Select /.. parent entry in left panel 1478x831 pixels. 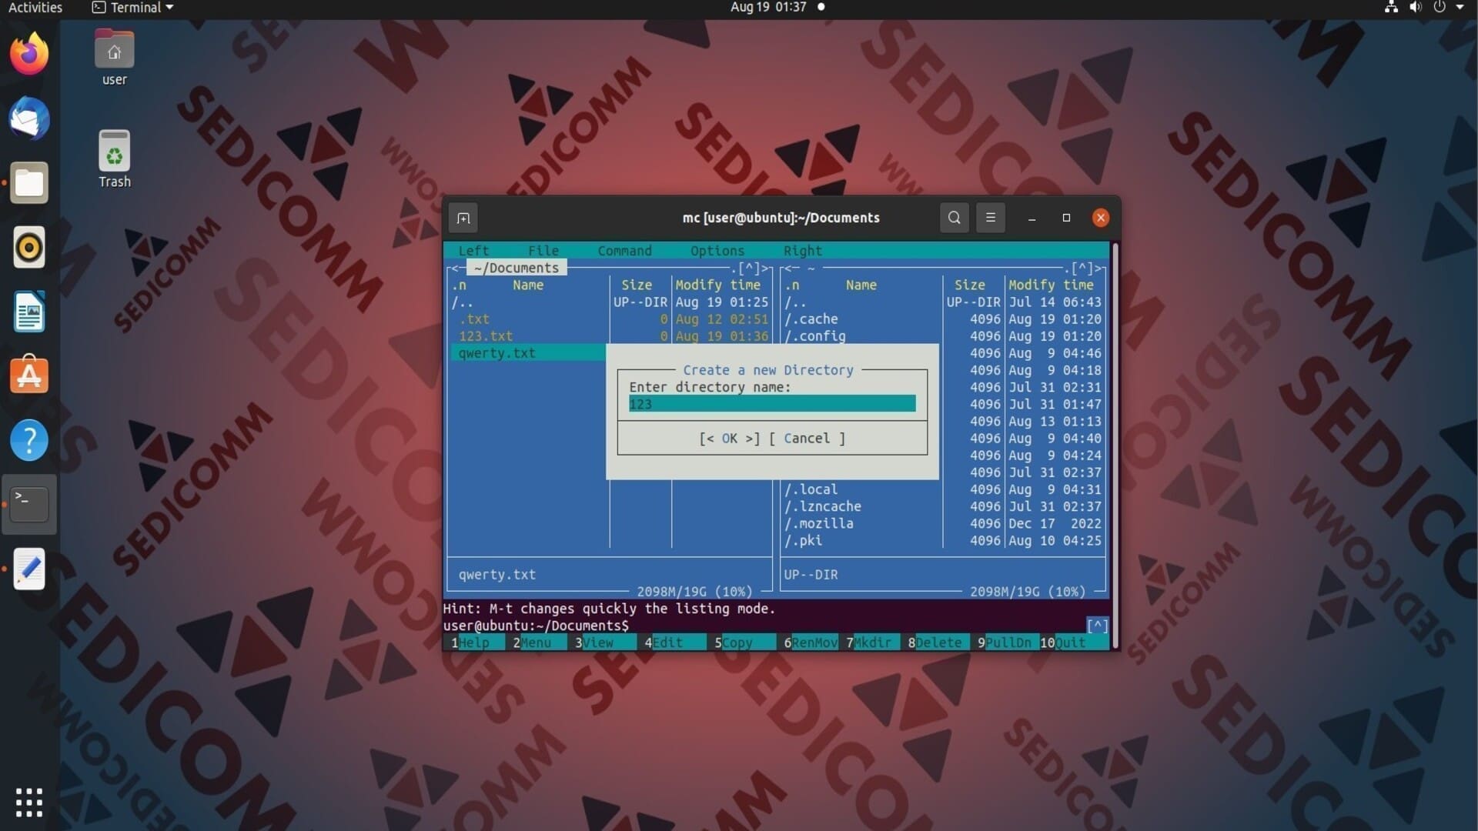point(463,302)
